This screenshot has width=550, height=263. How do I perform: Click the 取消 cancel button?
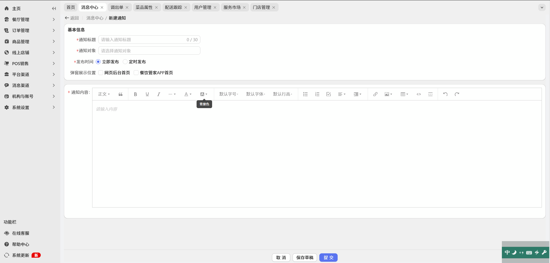(281, 258)
